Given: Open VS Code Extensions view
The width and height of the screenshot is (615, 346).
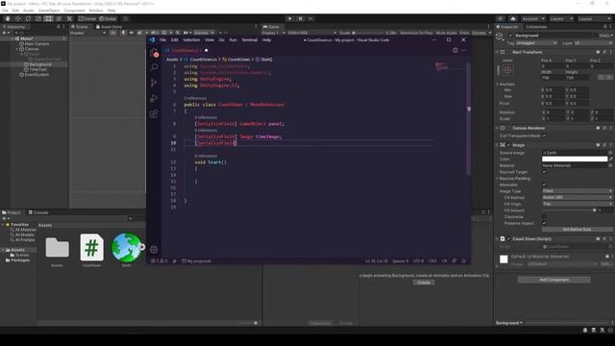Looking at the screenshot, I should (x=154, y=113).
